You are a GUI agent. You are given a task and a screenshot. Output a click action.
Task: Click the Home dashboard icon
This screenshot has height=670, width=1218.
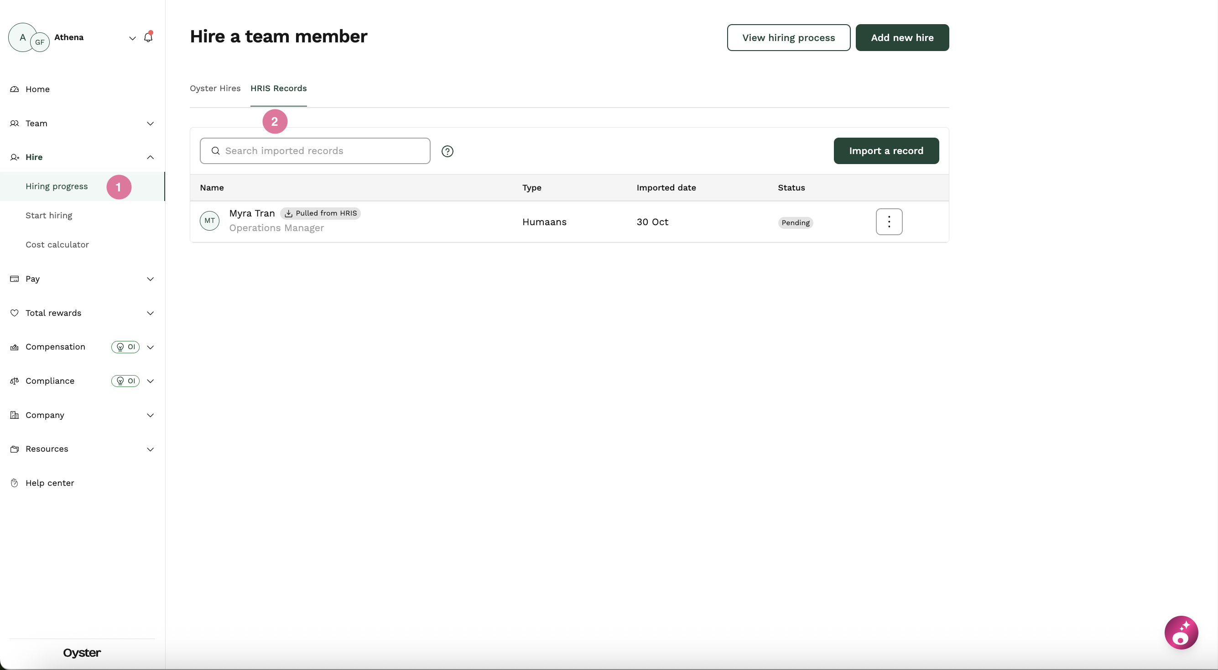tap(15, 89)
